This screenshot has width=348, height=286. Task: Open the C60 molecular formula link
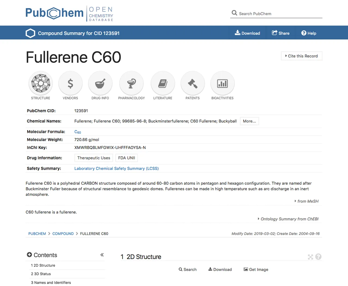78,132
